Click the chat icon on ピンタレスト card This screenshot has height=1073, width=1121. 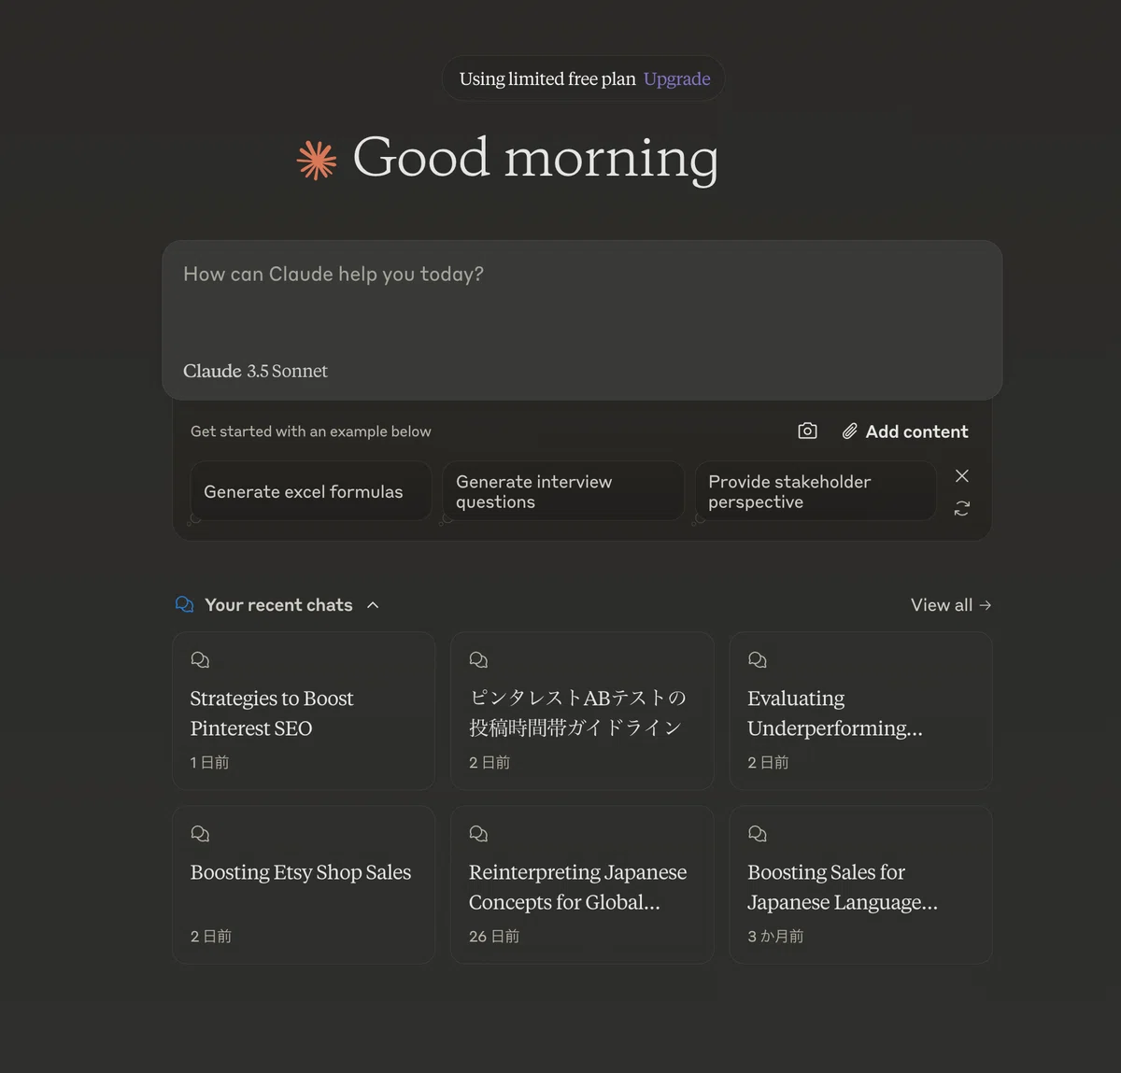[478, 660]
